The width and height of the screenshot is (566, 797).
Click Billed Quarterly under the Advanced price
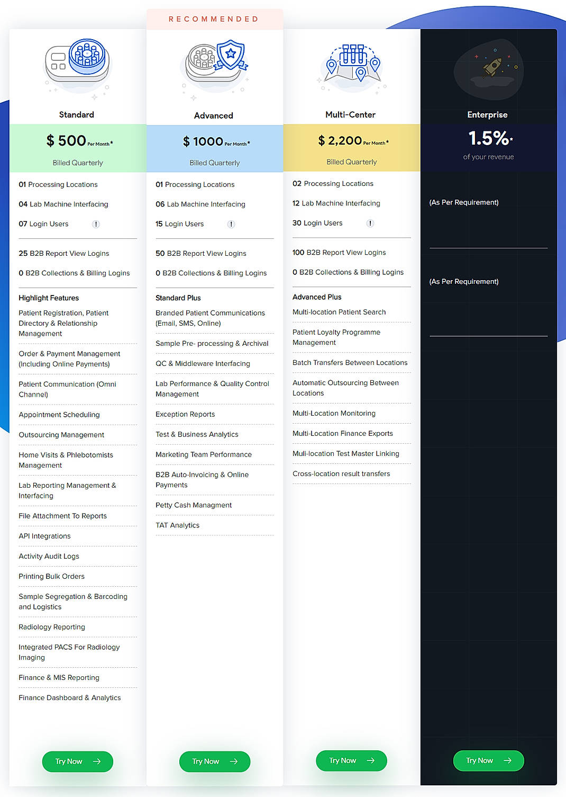[214, 163]
